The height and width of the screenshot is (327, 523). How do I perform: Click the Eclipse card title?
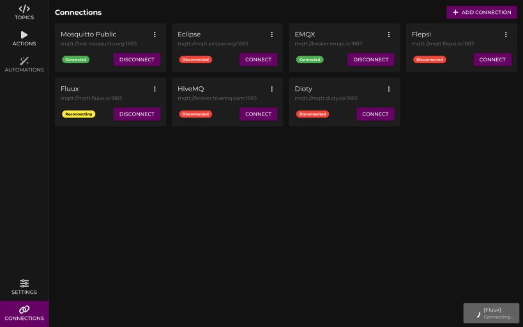[189, 34]
